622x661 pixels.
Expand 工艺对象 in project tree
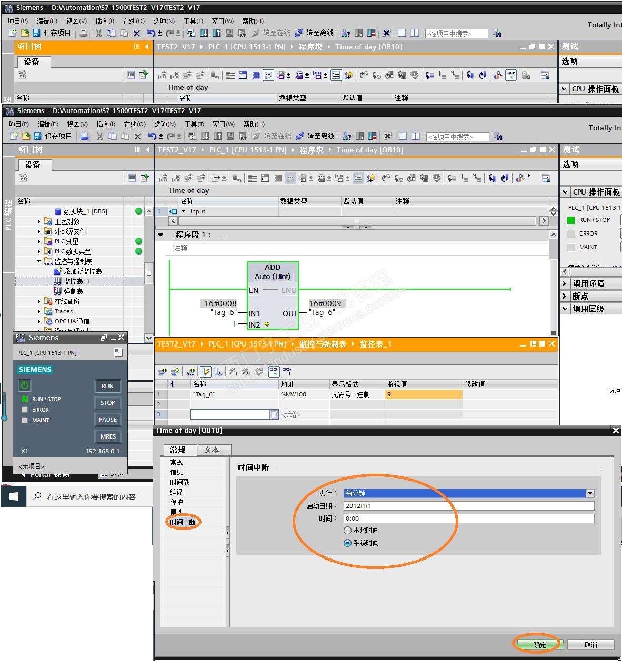[x=39, y=221]
